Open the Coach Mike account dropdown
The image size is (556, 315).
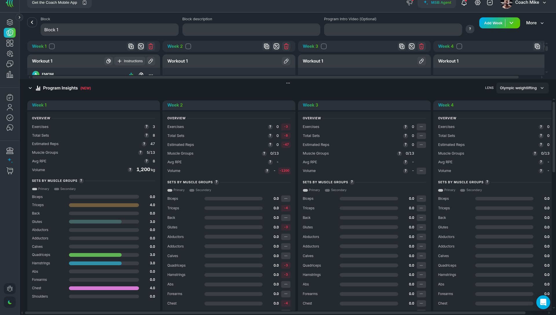pos(523,3)
